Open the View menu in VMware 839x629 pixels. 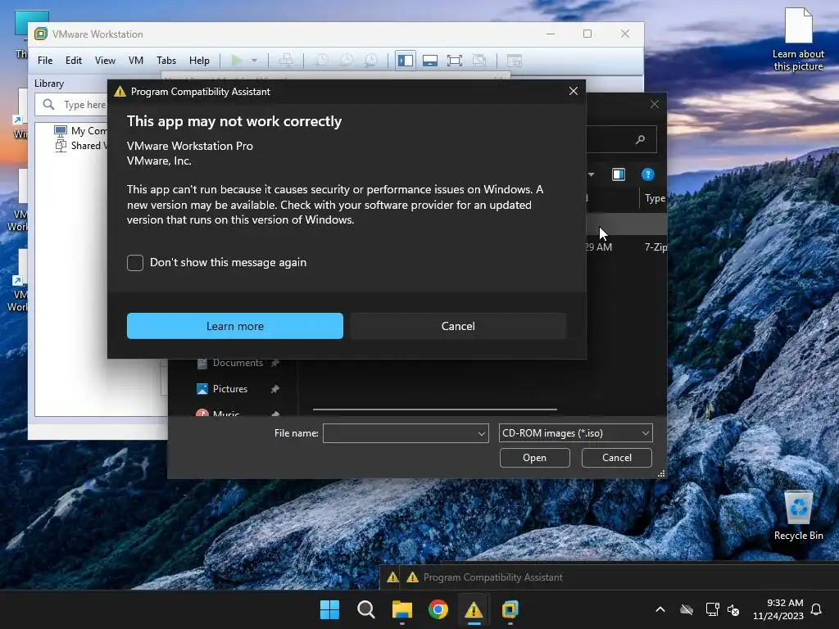click(105, 61)
